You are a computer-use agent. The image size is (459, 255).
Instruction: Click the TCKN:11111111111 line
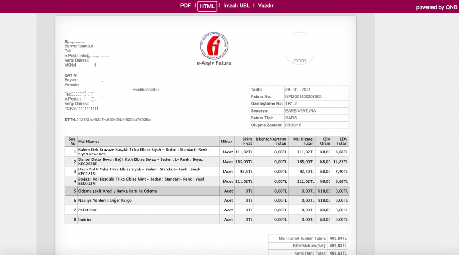[81, 108]
